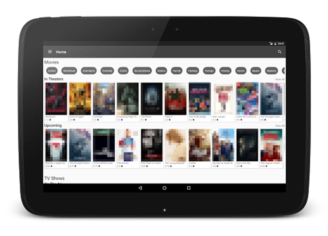Tap the signal icon in status bar
328x236 pixels.
(x=271, y=44)
